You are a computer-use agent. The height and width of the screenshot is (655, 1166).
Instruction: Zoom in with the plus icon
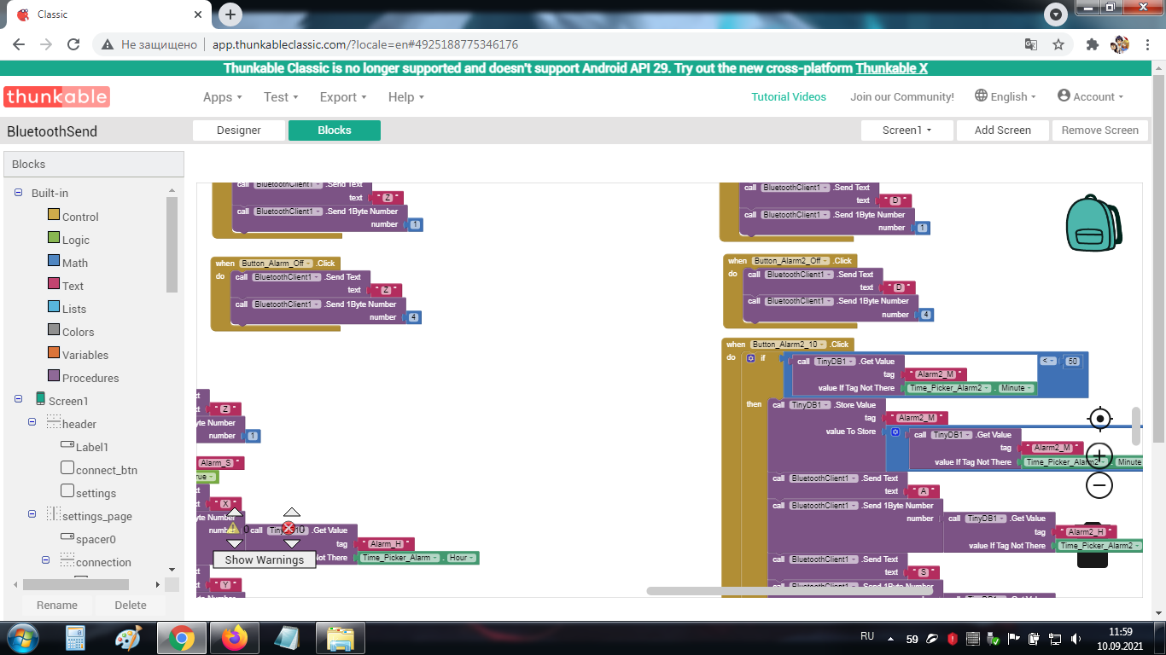click(x=1099, y=454)
